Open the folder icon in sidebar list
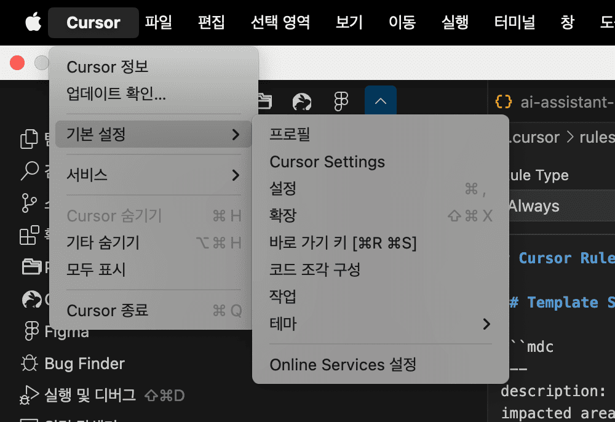The height and width of the screenshot is (422, 615). 31,267
